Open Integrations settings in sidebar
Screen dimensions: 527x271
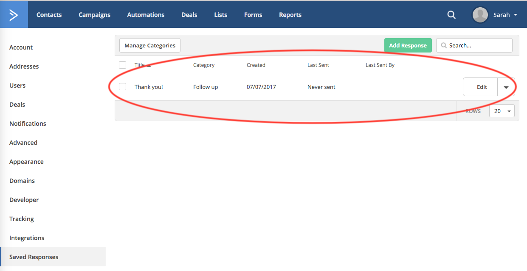click(27, 238)
